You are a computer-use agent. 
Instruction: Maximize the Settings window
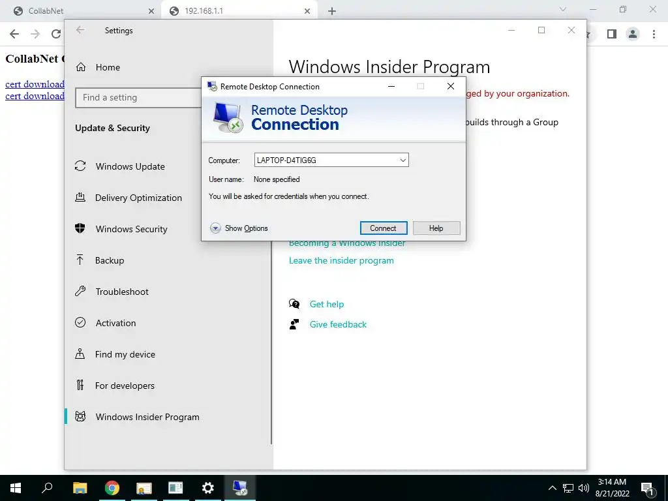(541, 30)
